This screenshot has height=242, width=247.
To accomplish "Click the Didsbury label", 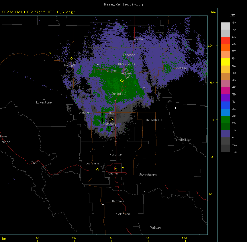I will coord(110,124).
